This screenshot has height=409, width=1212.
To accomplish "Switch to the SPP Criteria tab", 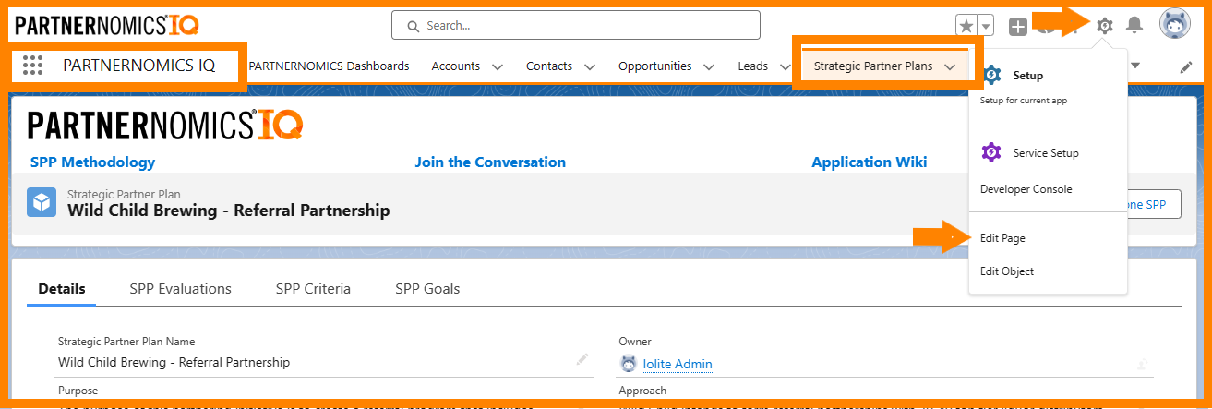I will 313,289.
